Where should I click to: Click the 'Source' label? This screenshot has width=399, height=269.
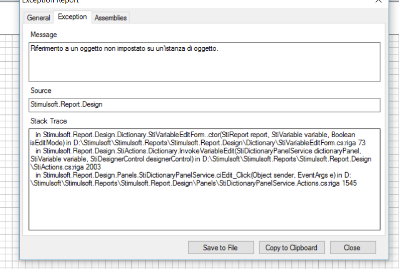(x=41, y=90)
